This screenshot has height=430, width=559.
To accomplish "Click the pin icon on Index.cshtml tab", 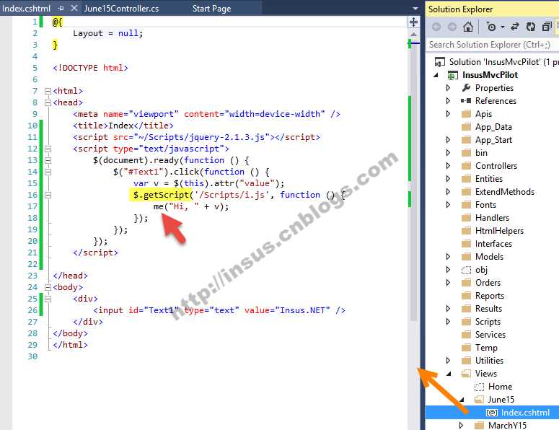I will coord(61,8).
